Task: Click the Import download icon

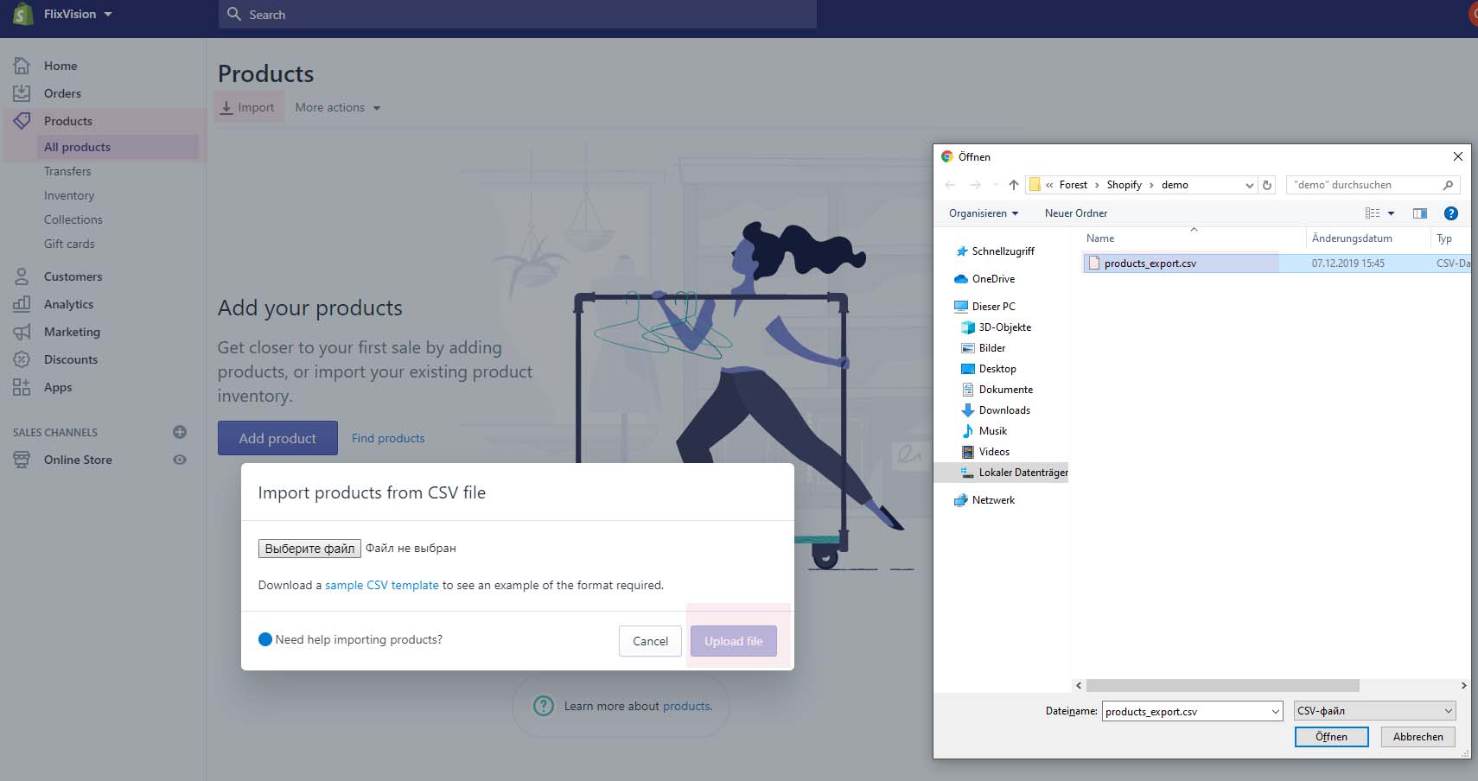Action: coord(226,108)
